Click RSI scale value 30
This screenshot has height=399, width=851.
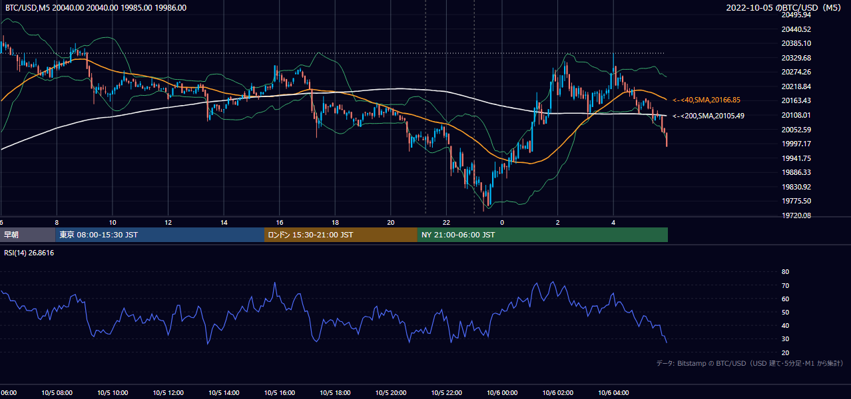click(786, 339)
